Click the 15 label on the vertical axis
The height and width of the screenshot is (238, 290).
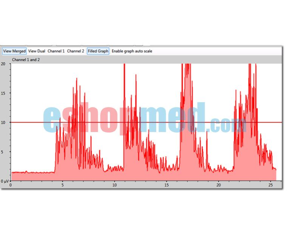pos(3,93)
